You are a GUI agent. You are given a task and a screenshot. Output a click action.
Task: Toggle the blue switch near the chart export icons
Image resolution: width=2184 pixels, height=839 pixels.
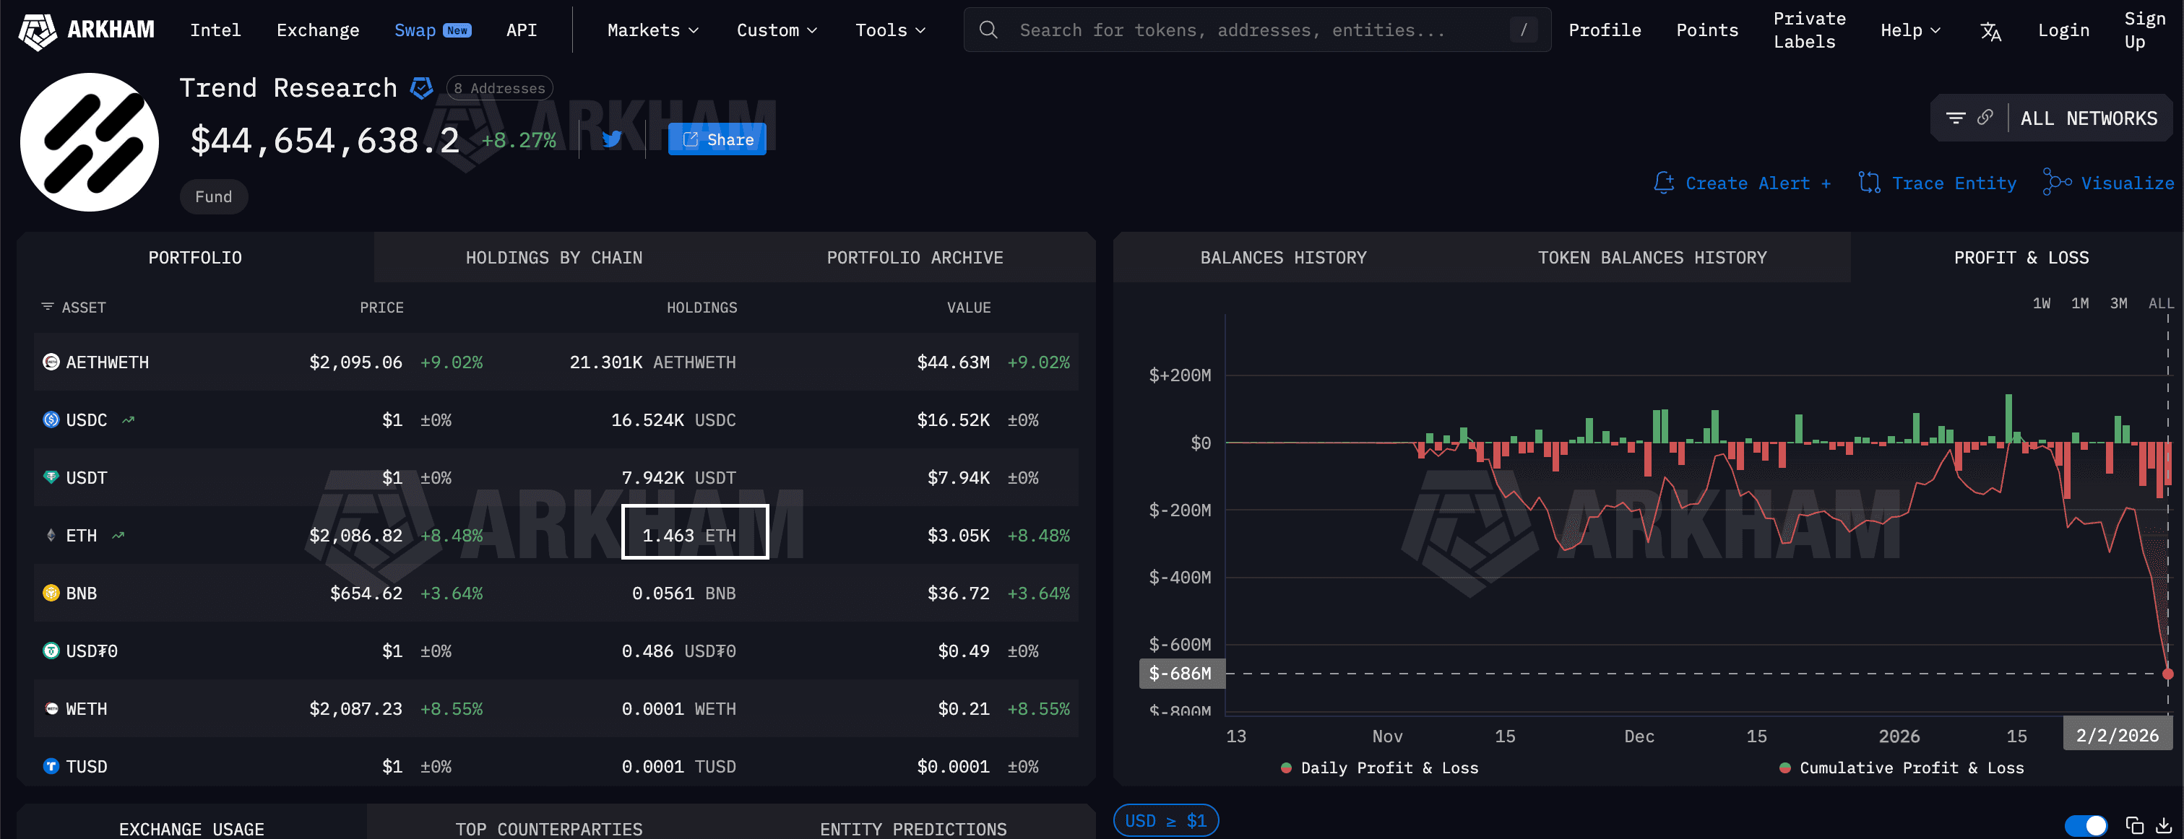2086,825
